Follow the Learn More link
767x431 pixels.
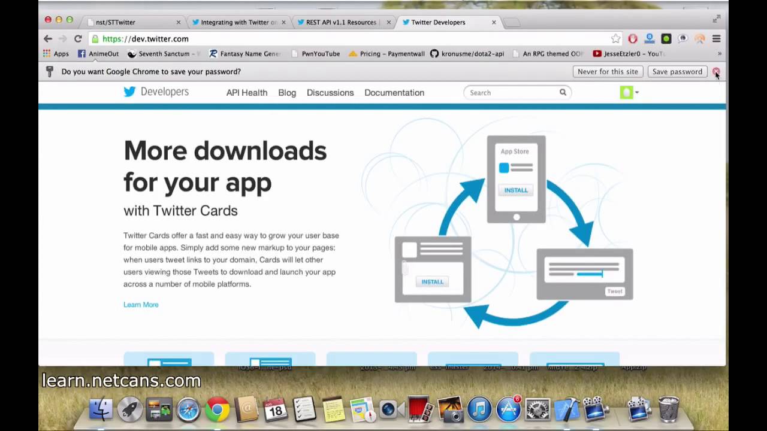point(141,305)
